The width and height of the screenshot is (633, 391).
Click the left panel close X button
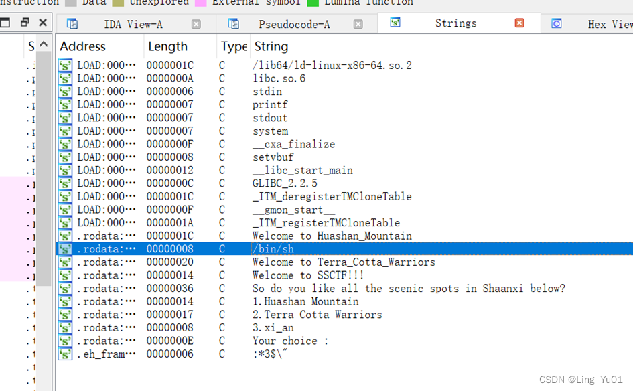(43, 23)
